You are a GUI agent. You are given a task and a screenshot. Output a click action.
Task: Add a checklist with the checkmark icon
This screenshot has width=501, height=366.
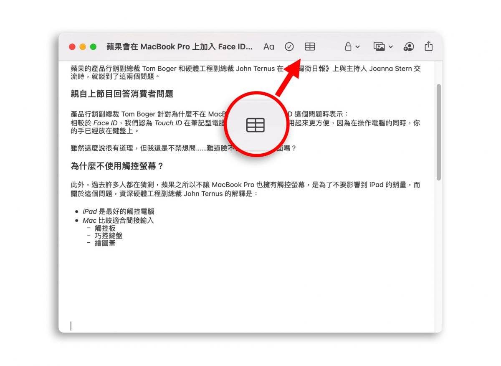coord(289,47)
